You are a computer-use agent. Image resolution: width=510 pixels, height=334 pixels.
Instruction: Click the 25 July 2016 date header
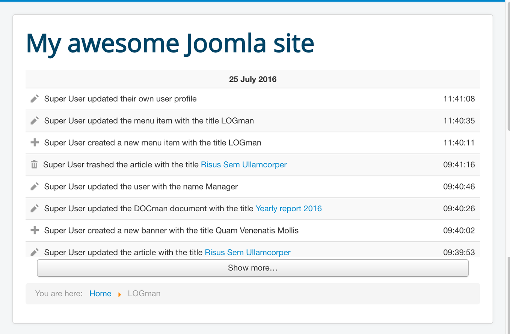point(253,79)
